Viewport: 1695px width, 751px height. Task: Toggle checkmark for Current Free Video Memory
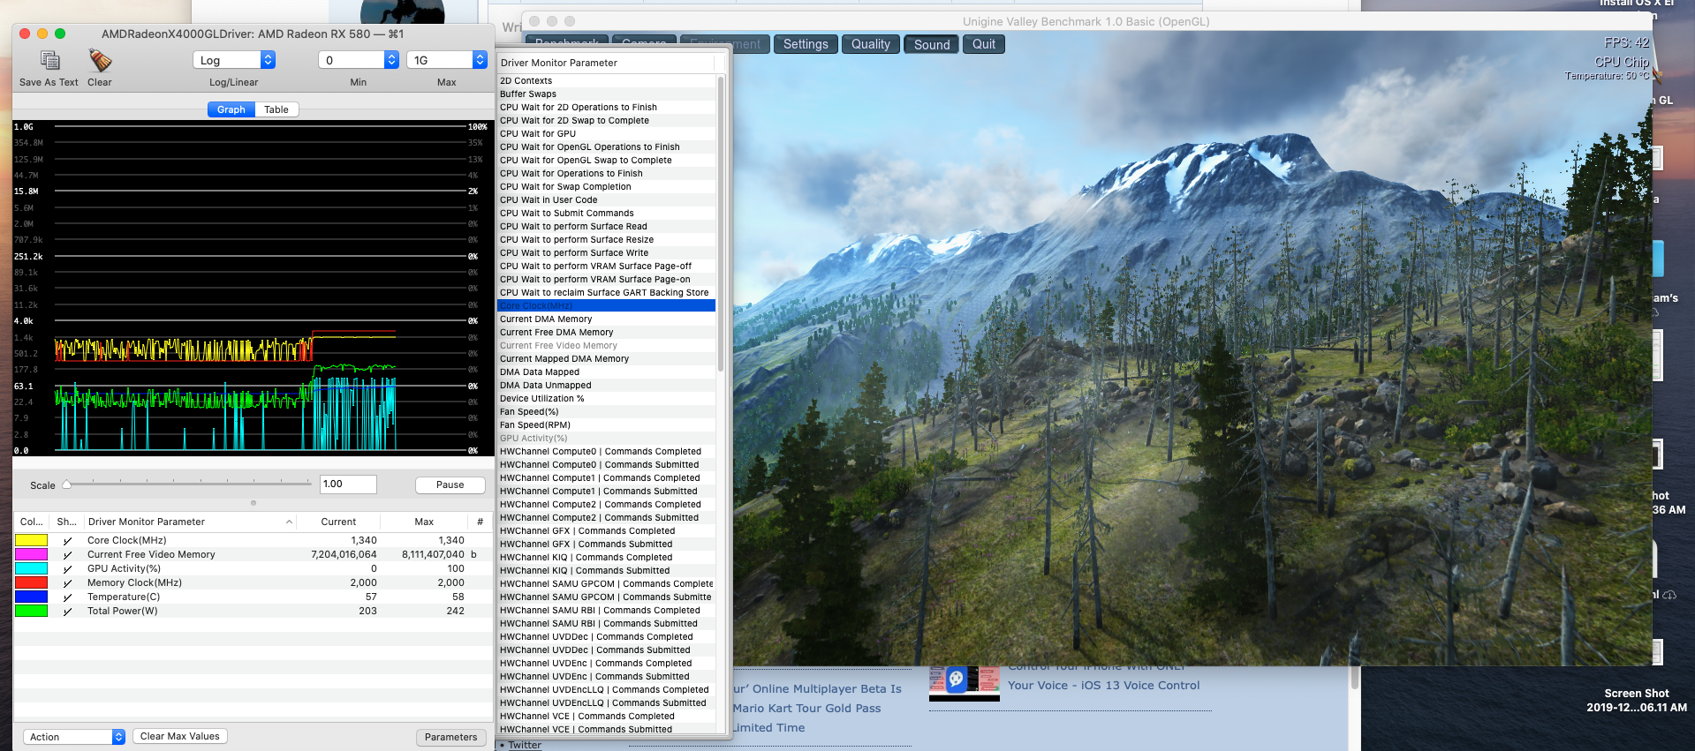67,555
